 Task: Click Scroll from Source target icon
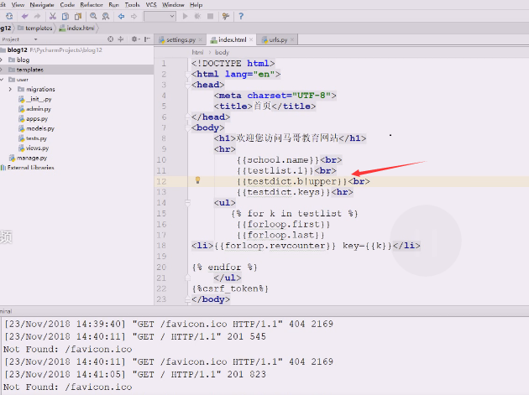click(110, 39)
